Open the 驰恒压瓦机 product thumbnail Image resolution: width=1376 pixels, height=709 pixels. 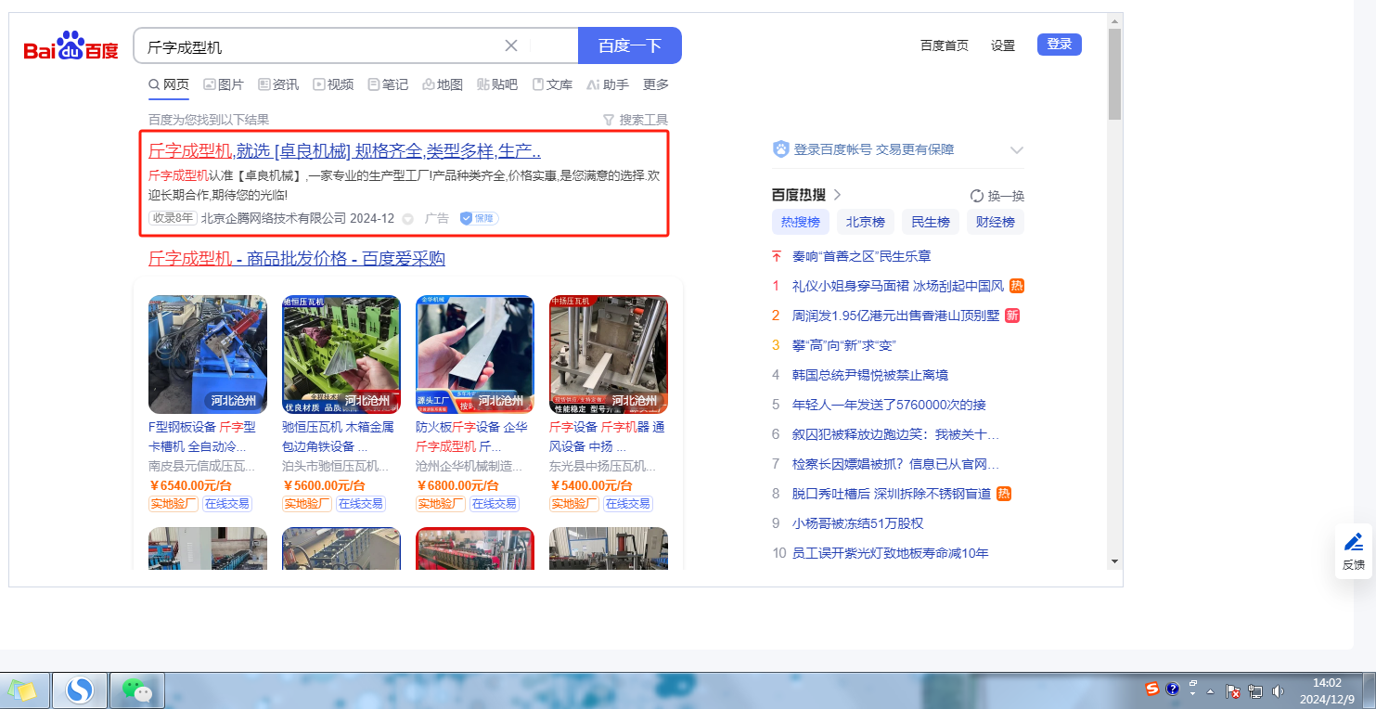[341, 354]
